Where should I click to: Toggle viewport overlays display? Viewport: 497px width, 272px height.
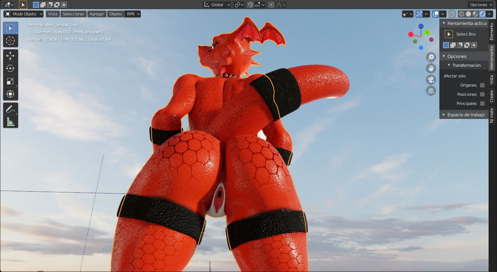point(436,14)
